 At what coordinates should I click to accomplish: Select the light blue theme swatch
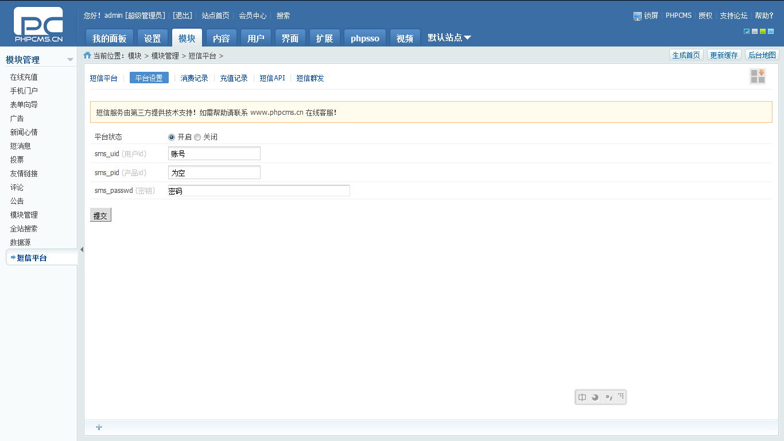[771, 32]
